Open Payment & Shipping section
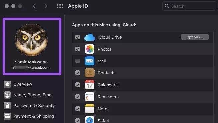 point(34,116)
